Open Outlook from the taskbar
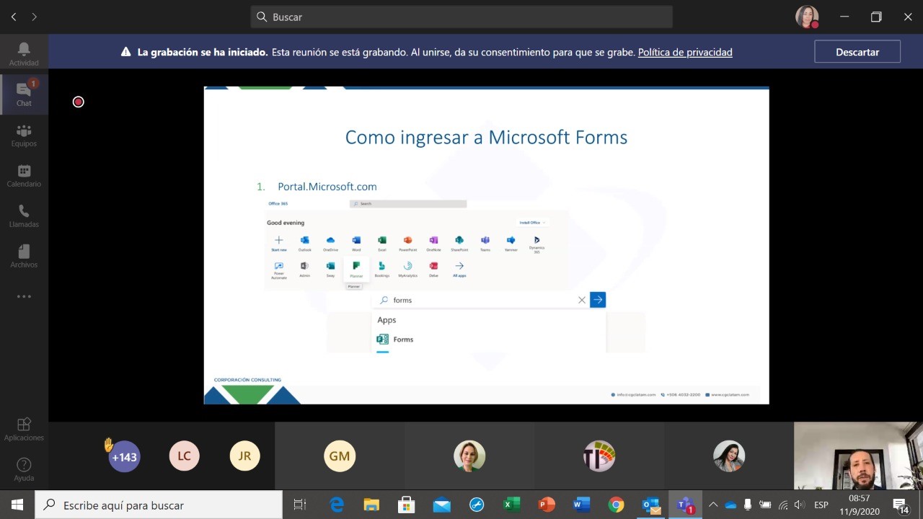The width and height of the screenshot is (923, 519). 651,505
